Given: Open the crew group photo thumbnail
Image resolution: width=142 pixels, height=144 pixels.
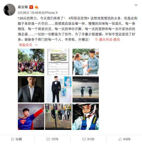Looking at the screenshot, I should click(x=31, y=62).
